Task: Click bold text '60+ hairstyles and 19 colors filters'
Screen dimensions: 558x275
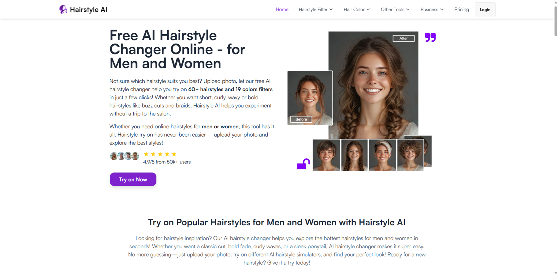Action: (x=230, y=89)
